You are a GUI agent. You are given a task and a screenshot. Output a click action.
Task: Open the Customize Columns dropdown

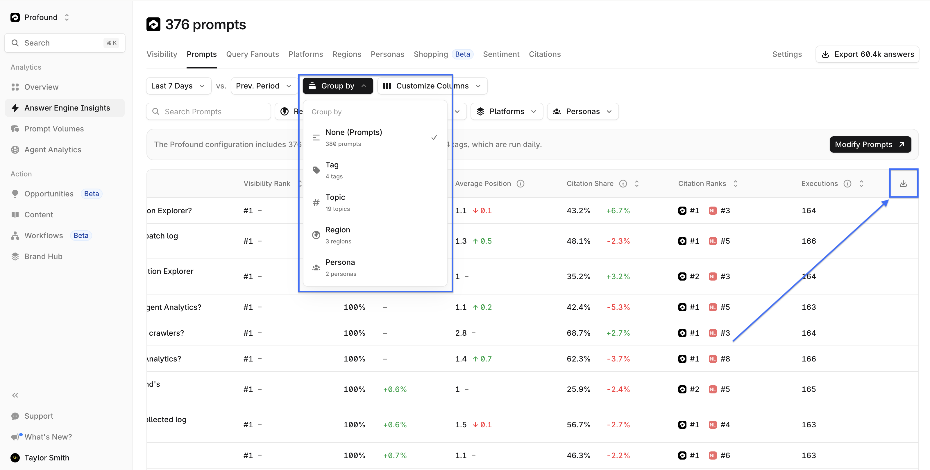432,86
